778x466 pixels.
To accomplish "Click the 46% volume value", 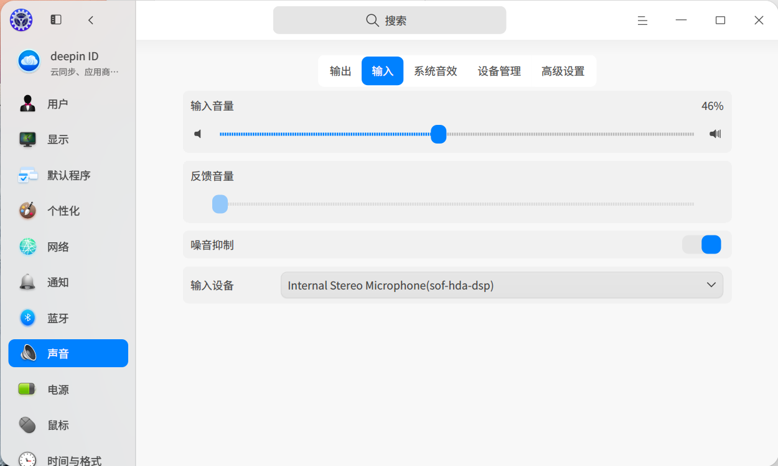I will tap(712, 106).
